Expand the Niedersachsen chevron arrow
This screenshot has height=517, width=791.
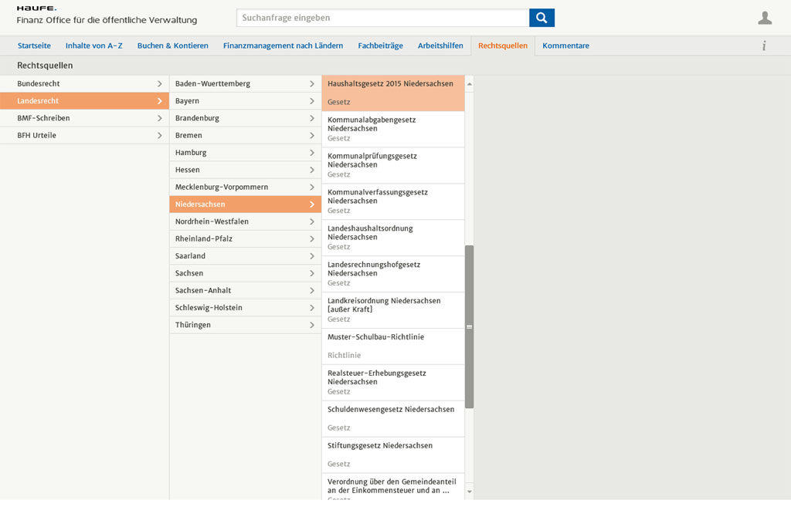click(x=312, y=204)
